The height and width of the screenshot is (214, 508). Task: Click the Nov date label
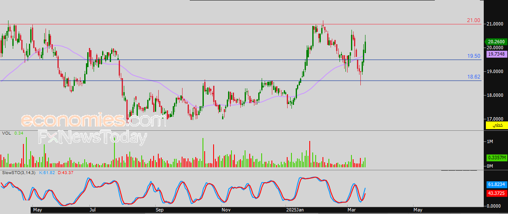point(226,211)
